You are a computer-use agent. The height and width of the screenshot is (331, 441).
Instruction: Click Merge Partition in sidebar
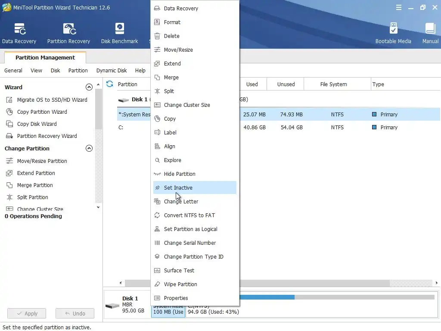(x=30, y=185)
